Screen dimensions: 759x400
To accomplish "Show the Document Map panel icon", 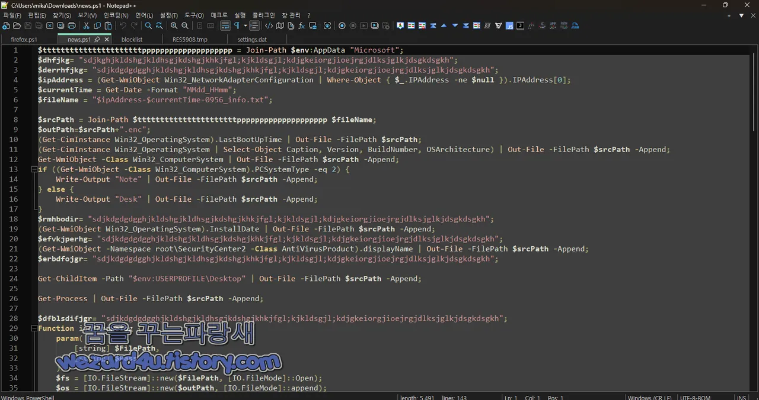I will (280, 26).
